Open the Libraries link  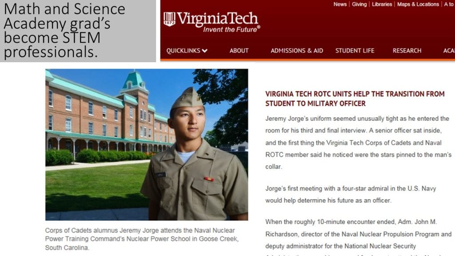tap(382, 4)
